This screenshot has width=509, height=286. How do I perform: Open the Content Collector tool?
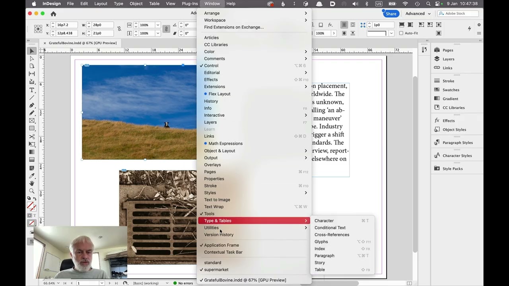coord(32,82)
